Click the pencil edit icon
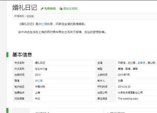Screen dimensions: 157x113 pos(42,9)
